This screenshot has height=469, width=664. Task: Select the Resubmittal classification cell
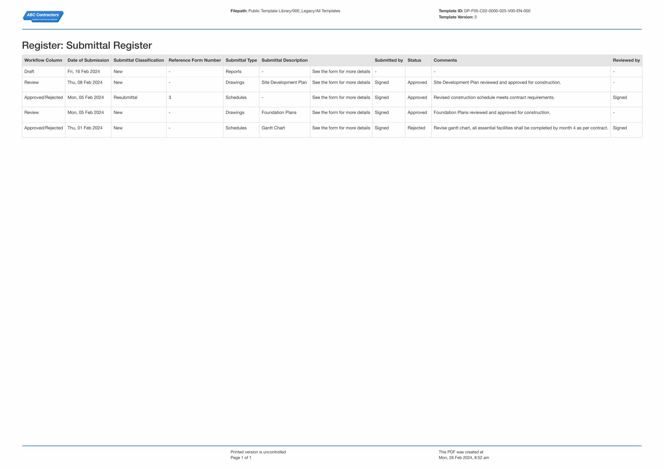point(125,97)
